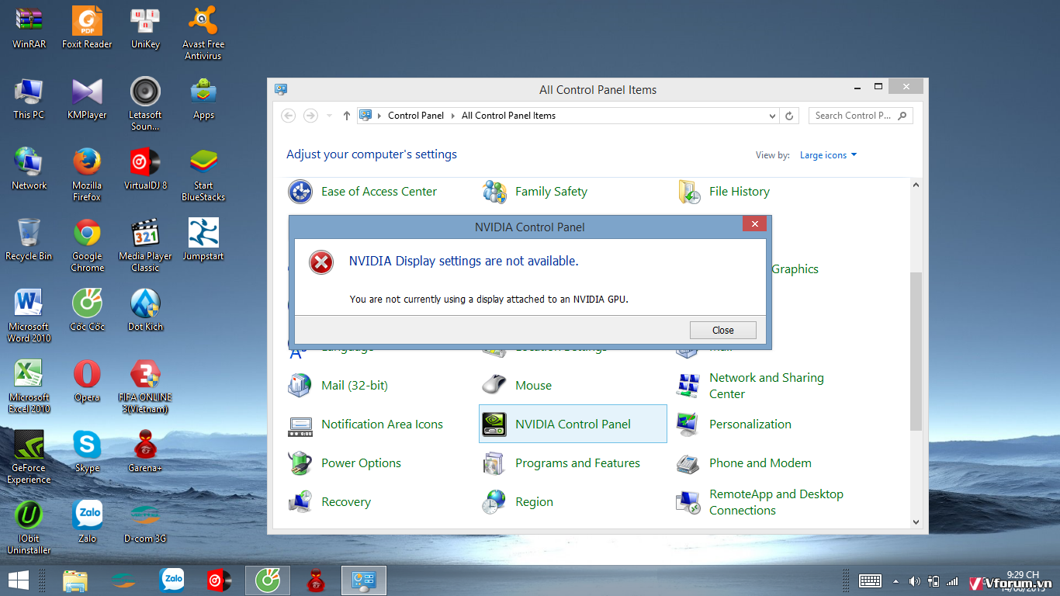
Task: Select the Start BlueStacks desktop icon
Action: click(203, 175)
